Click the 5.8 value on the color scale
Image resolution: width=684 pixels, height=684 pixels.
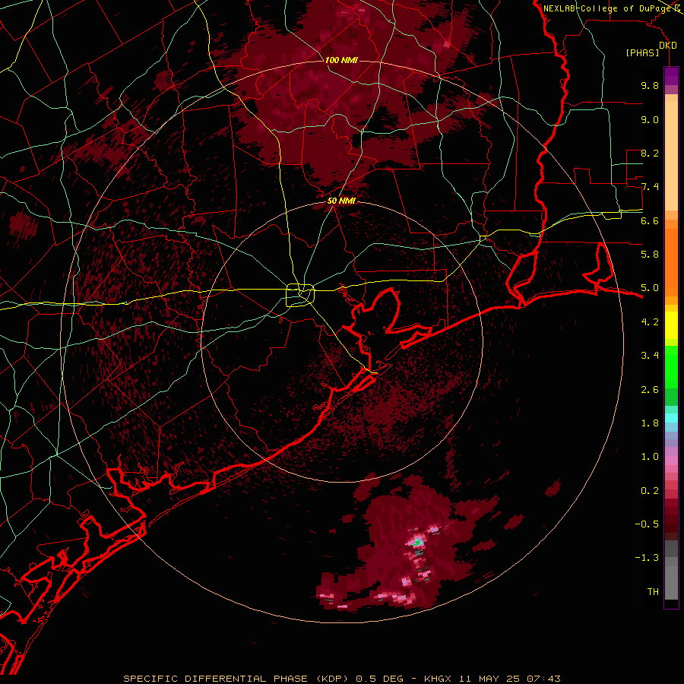pos(650,255)
